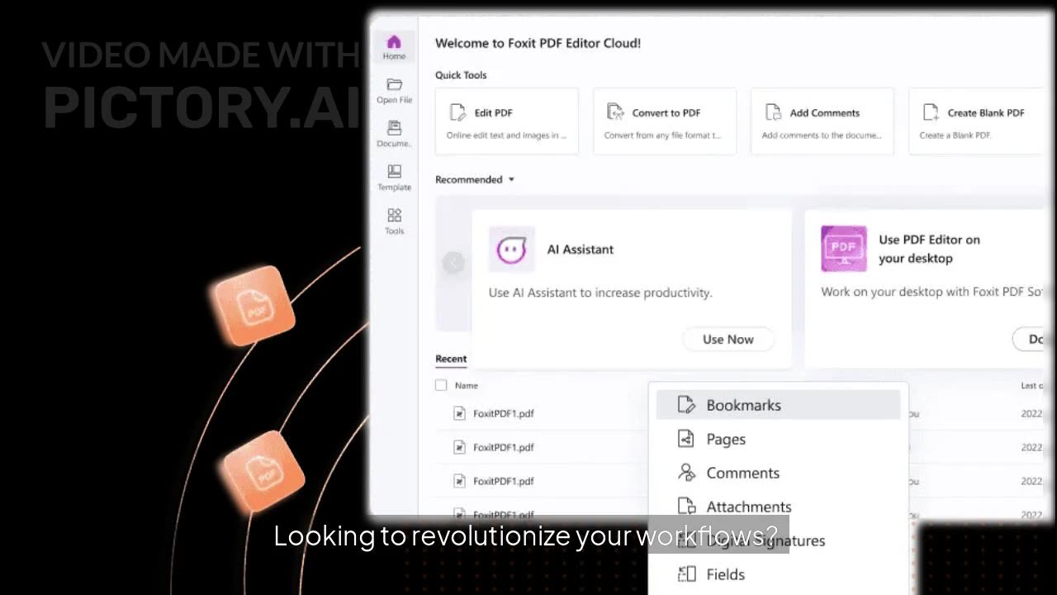Click the AI Assistant logo icon

[x=512, y=250]
